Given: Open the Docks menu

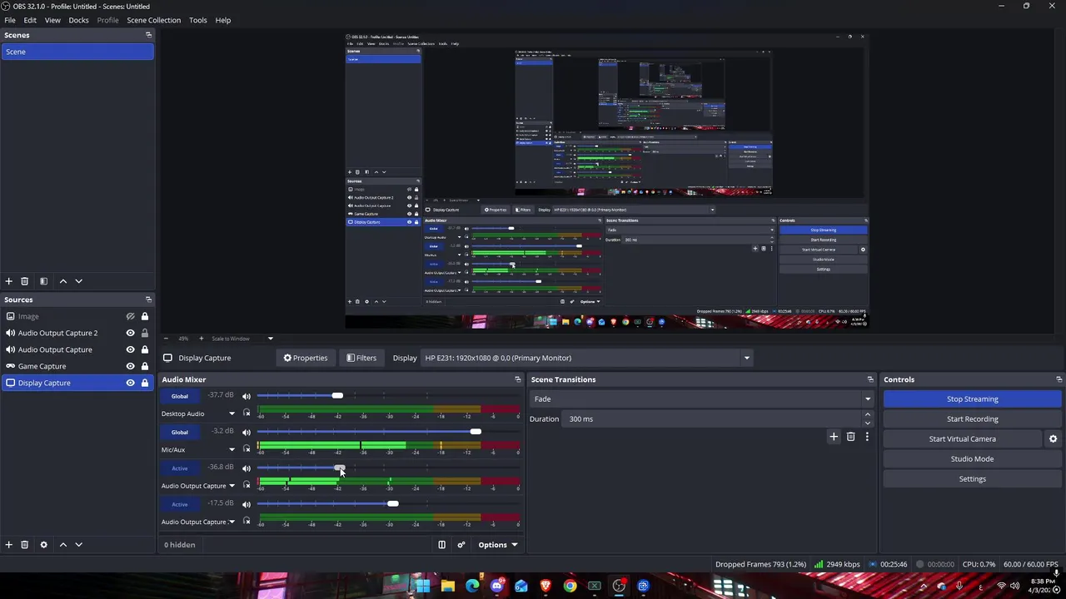Looking at the screenshot, I should click(x=78, y=20).
